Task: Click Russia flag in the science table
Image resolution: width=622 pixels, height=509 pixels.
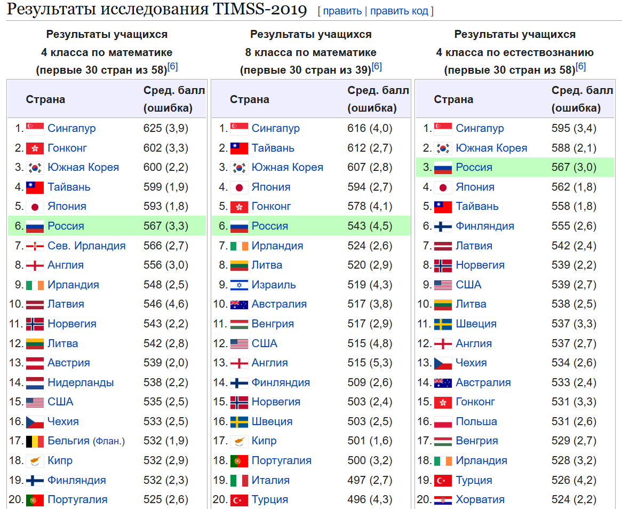Action: click(443, 168)
